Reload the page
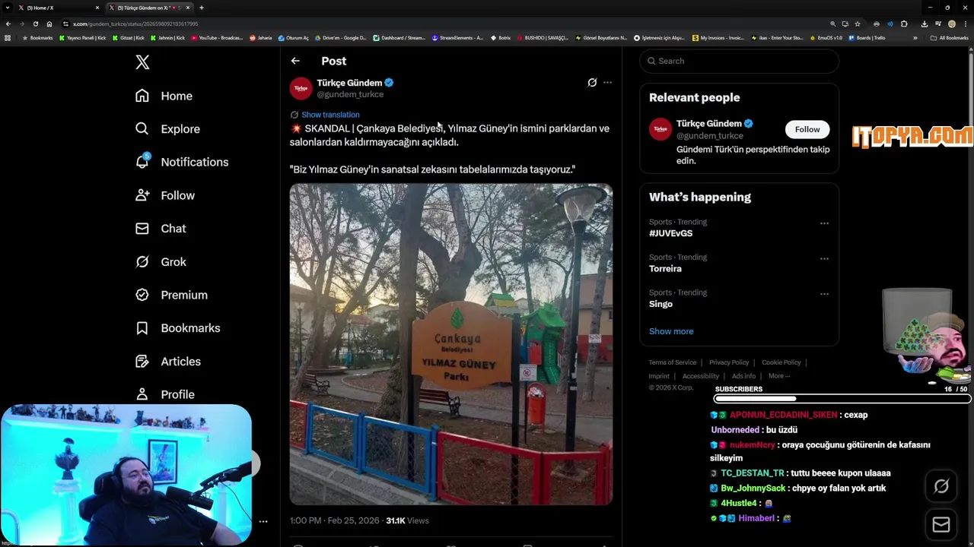This screenshot has height=547, width=974. click(x=36, y=24)
